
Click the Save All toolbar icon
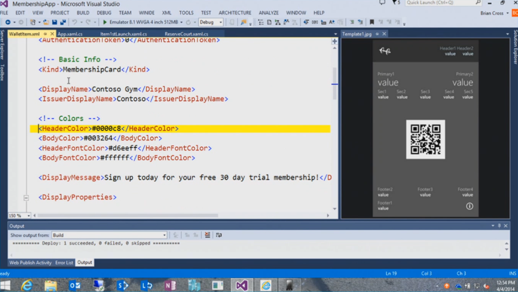click(x=63, y=22)
